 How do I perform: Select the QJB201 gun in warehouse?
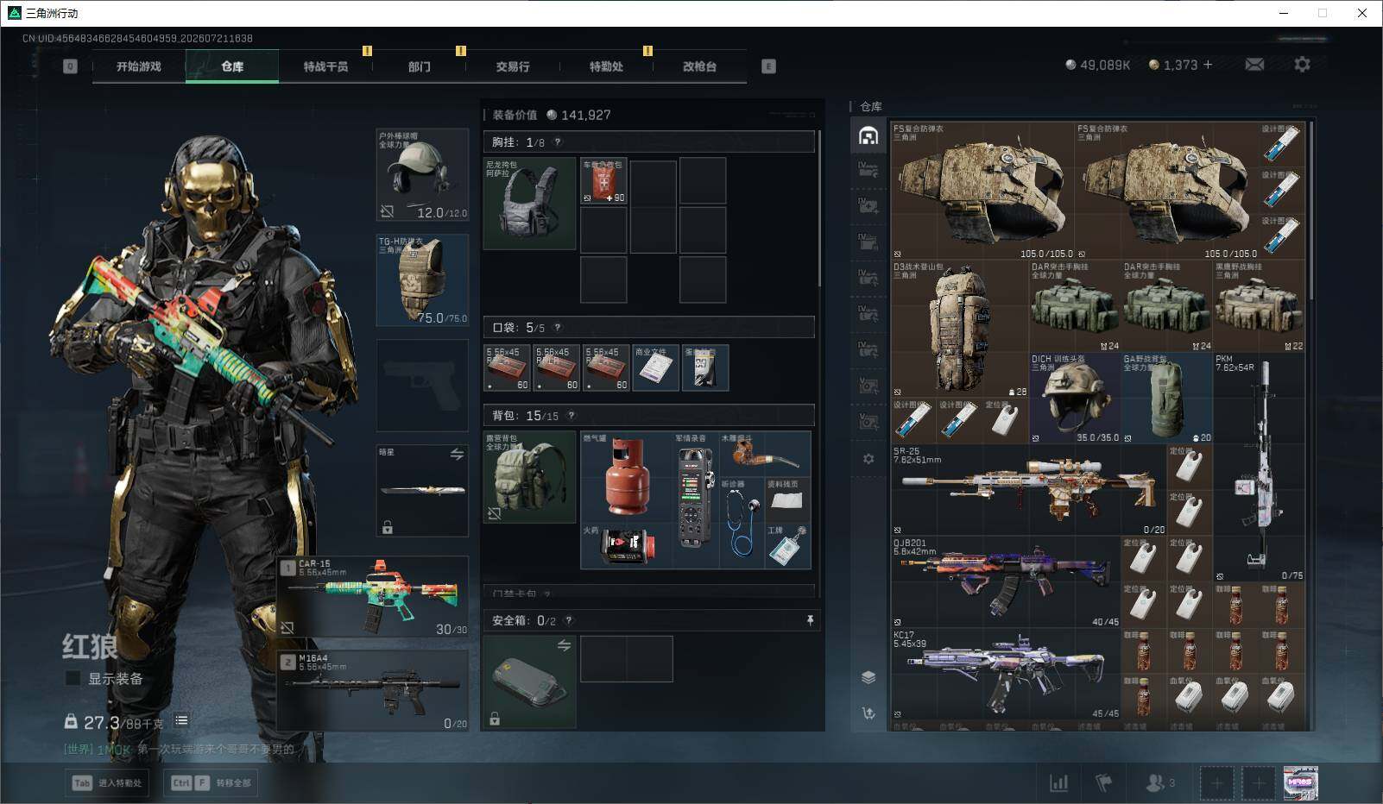tap(1006, 582)
